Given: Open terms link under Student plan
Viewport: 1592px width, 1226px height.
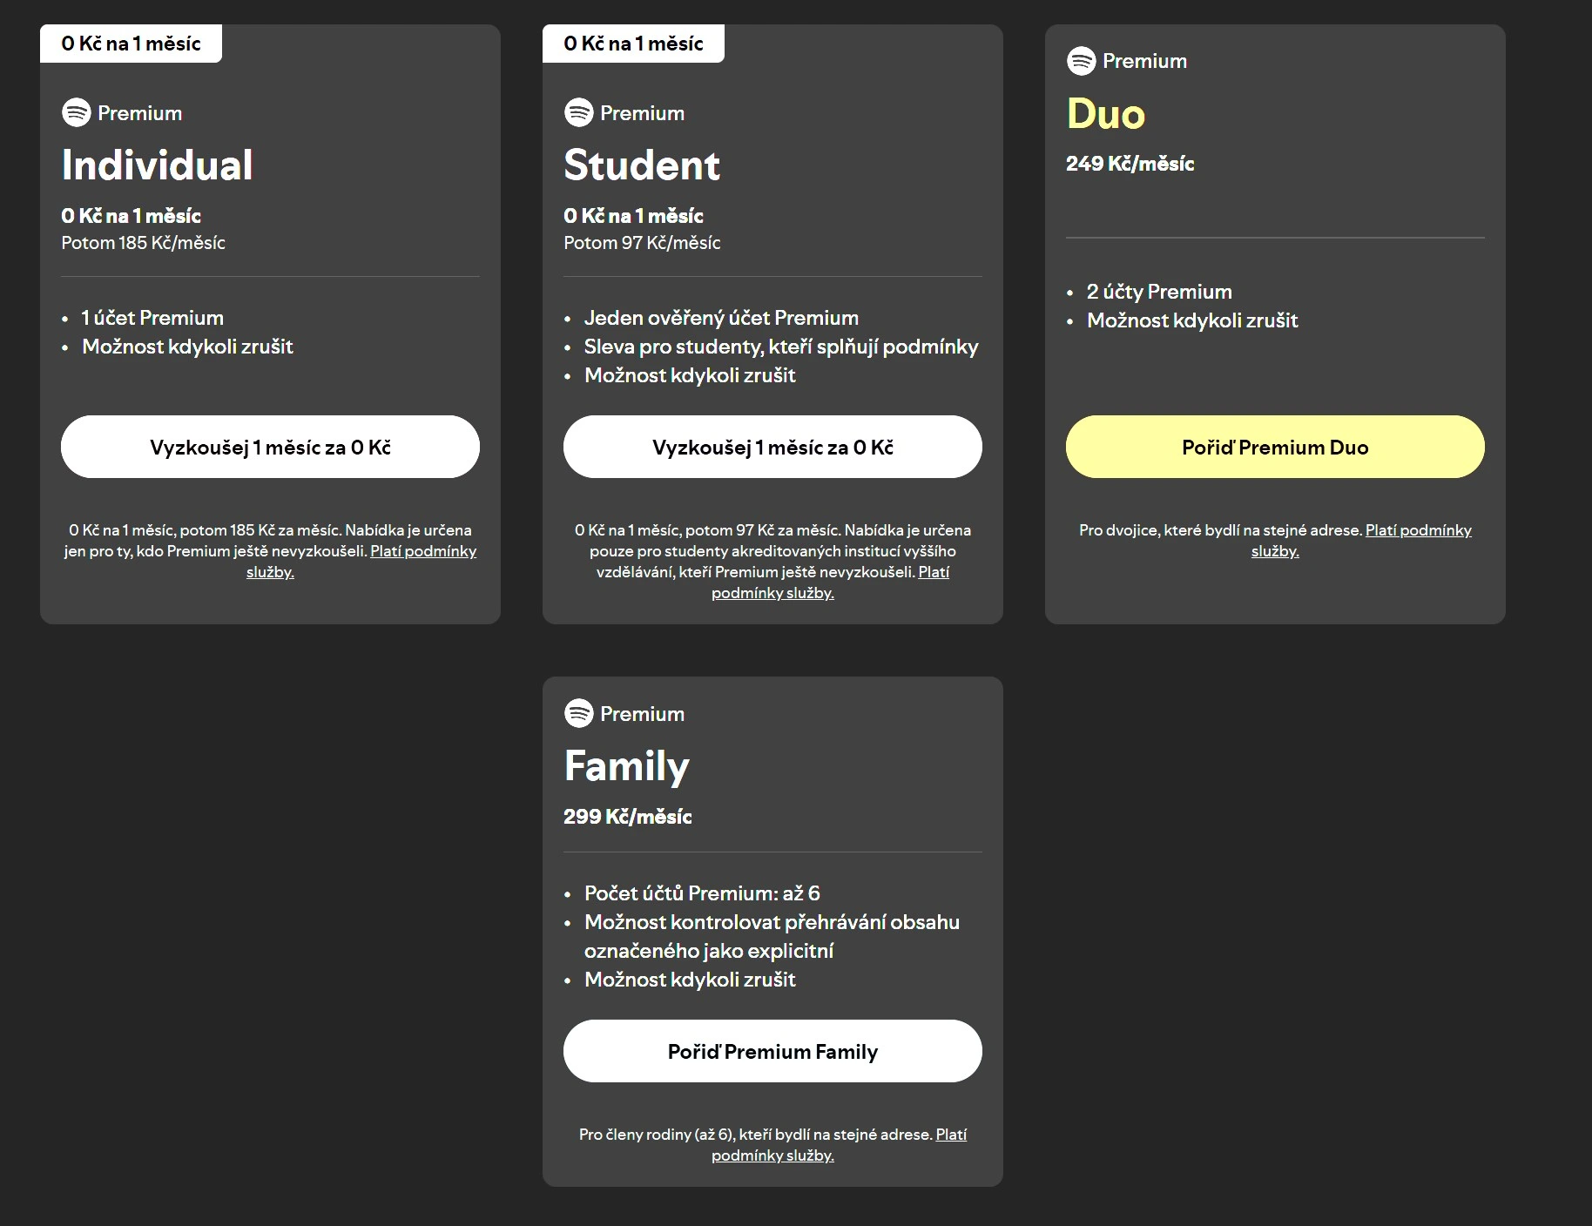Looking at the screenshot, I should tap(772, 593).
